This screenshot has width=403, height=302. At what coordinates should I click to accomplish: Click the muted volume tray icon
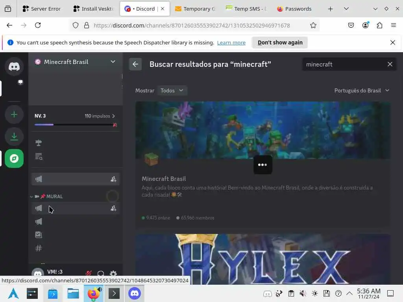pyautogui.click(x=303, y=293)
